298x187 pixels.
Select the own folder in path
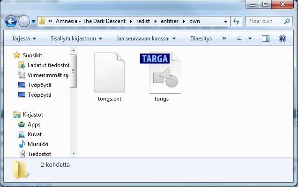(194, 21)
